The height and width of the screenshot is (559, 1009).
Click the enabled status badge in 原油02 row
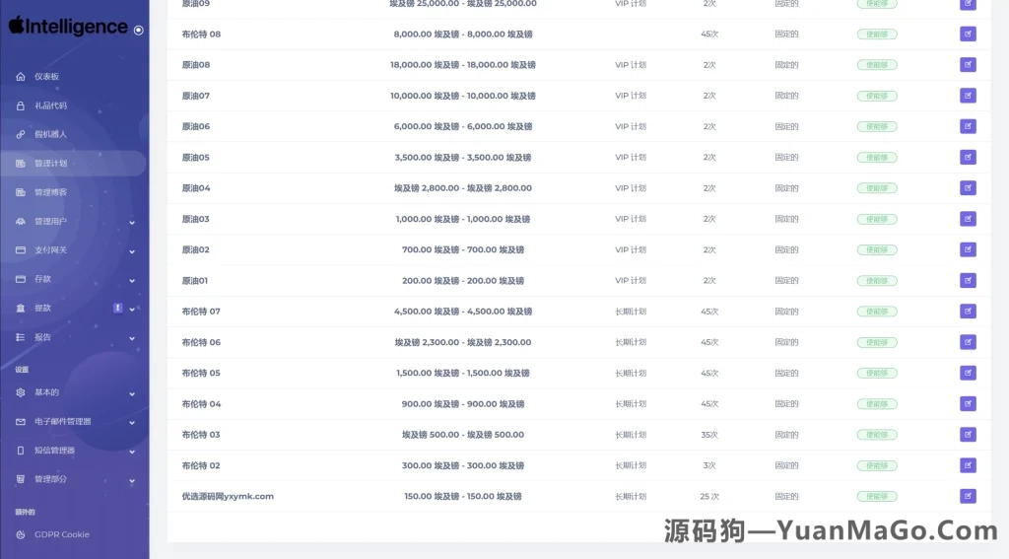[877, 249]
